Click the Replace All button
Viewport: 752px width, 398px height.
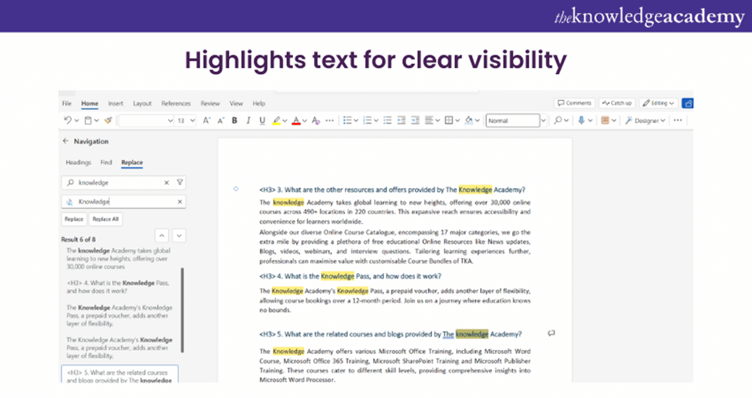[x=106, y=219]
